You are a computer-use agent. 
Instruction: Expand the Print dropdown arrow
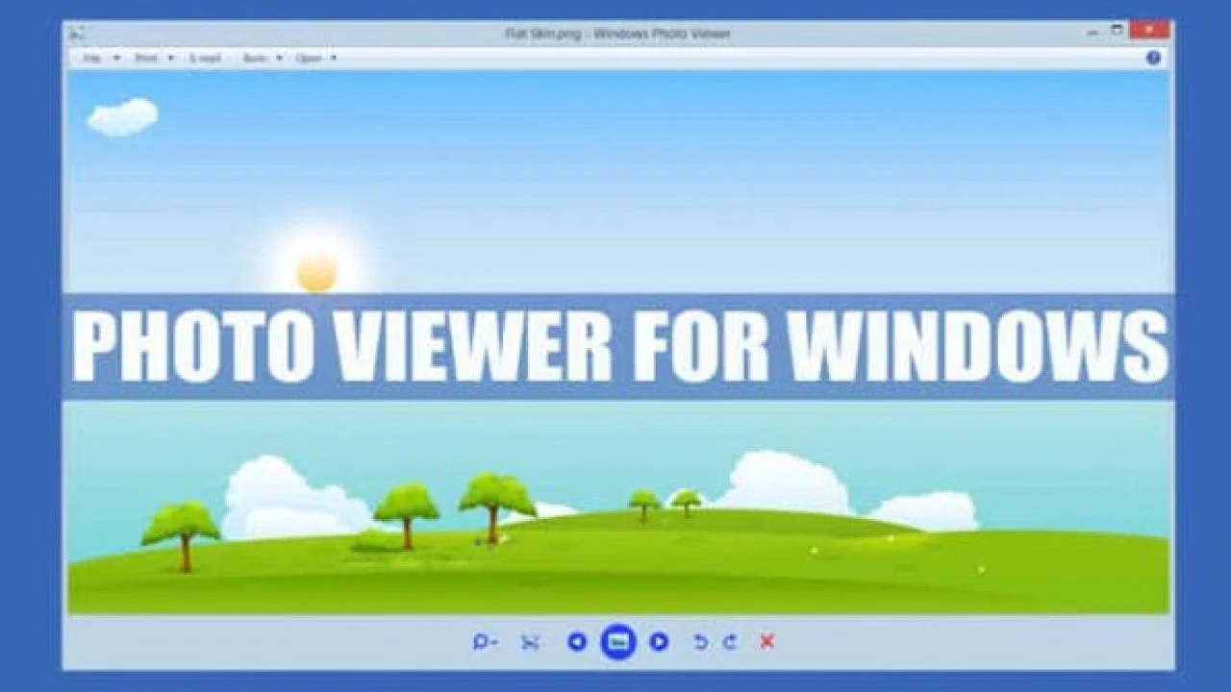(170, 59)
